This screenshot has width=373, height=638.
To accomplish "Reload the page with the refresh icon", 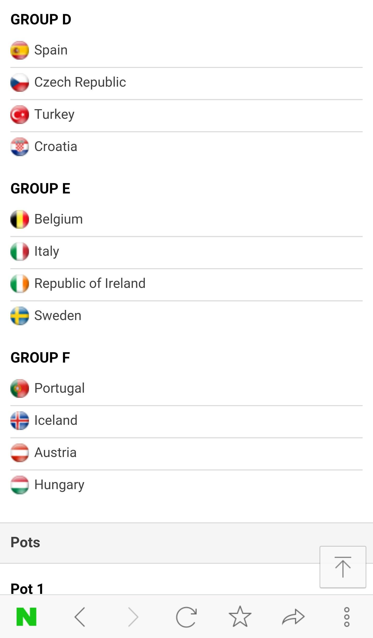I will point(186,617).
